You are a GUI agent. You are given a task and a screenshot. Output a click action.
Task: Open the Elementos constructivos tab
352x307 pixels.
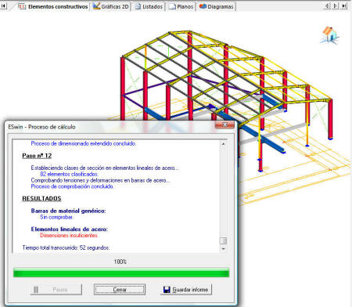[53, 6]
